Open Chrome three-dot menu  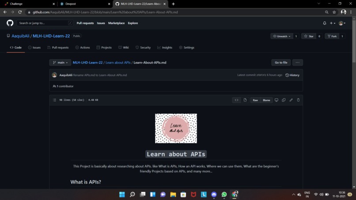point(351,12)
